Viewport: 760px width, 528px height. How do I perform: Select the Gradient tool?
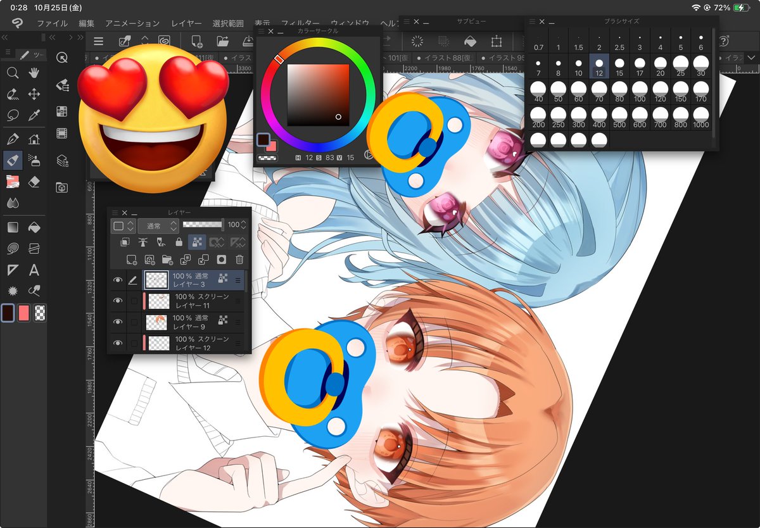13,227
